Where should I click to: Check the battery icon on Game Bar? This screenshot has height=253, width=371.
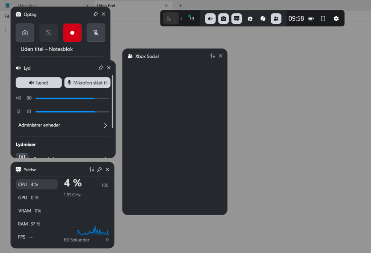(311, 19)
